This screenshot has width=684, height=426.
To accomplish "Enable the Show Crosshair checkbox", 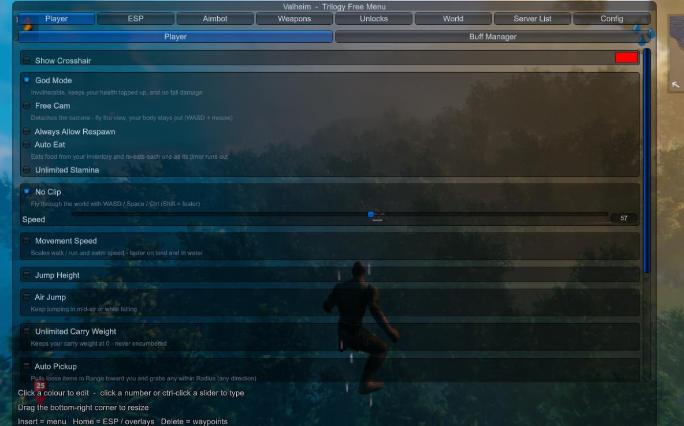I will [27, 60].
